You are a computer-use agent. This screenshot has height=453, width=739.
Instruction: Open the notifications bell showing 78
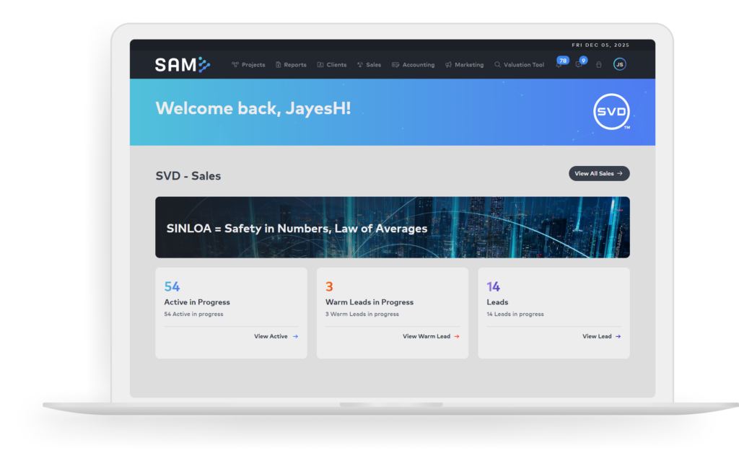pos(560,63)
